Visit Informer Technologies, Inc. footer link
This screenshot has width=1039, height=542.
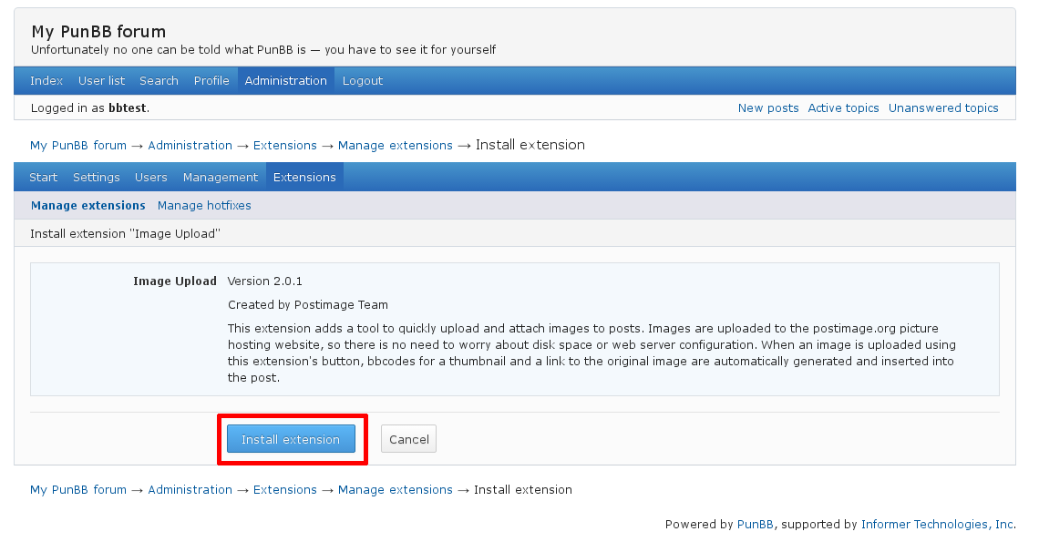(x=939, y=524)
